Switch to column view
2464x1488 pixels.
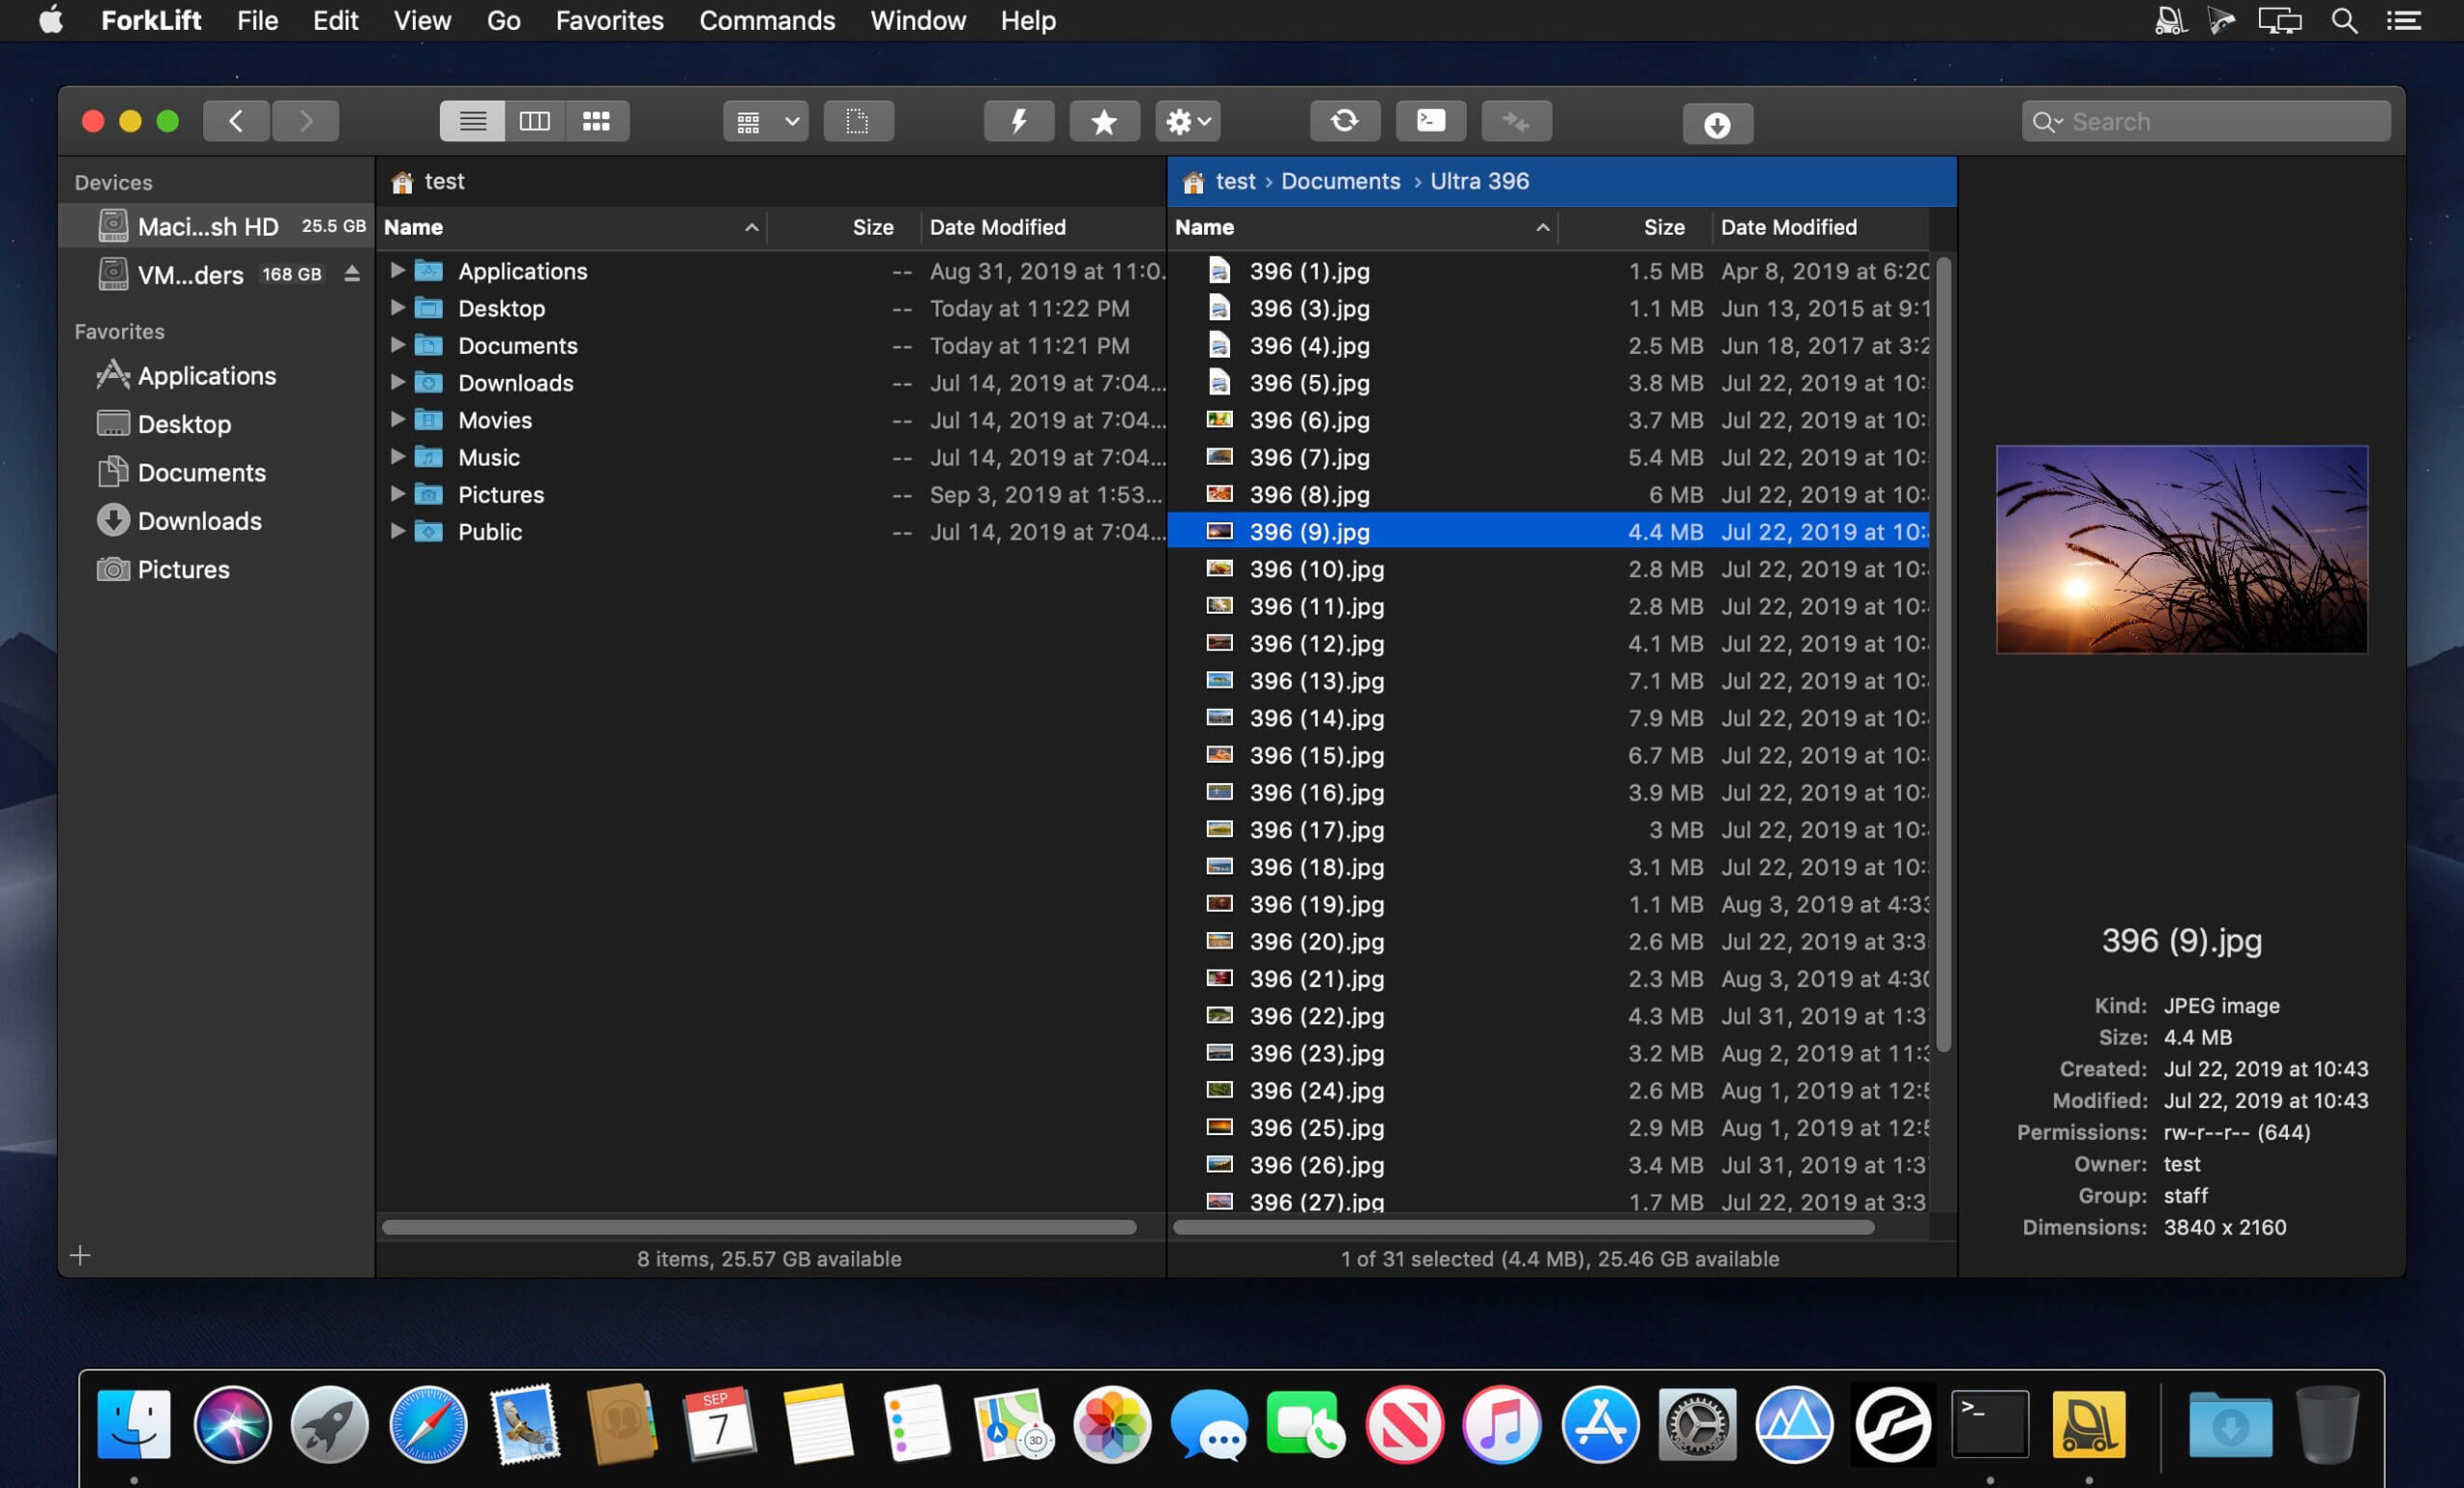click(x=536, y=120)
